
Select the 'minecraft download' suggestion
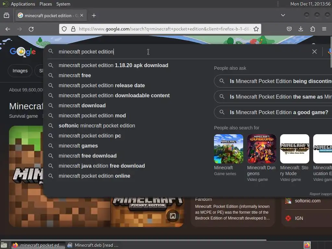point(82,105)
